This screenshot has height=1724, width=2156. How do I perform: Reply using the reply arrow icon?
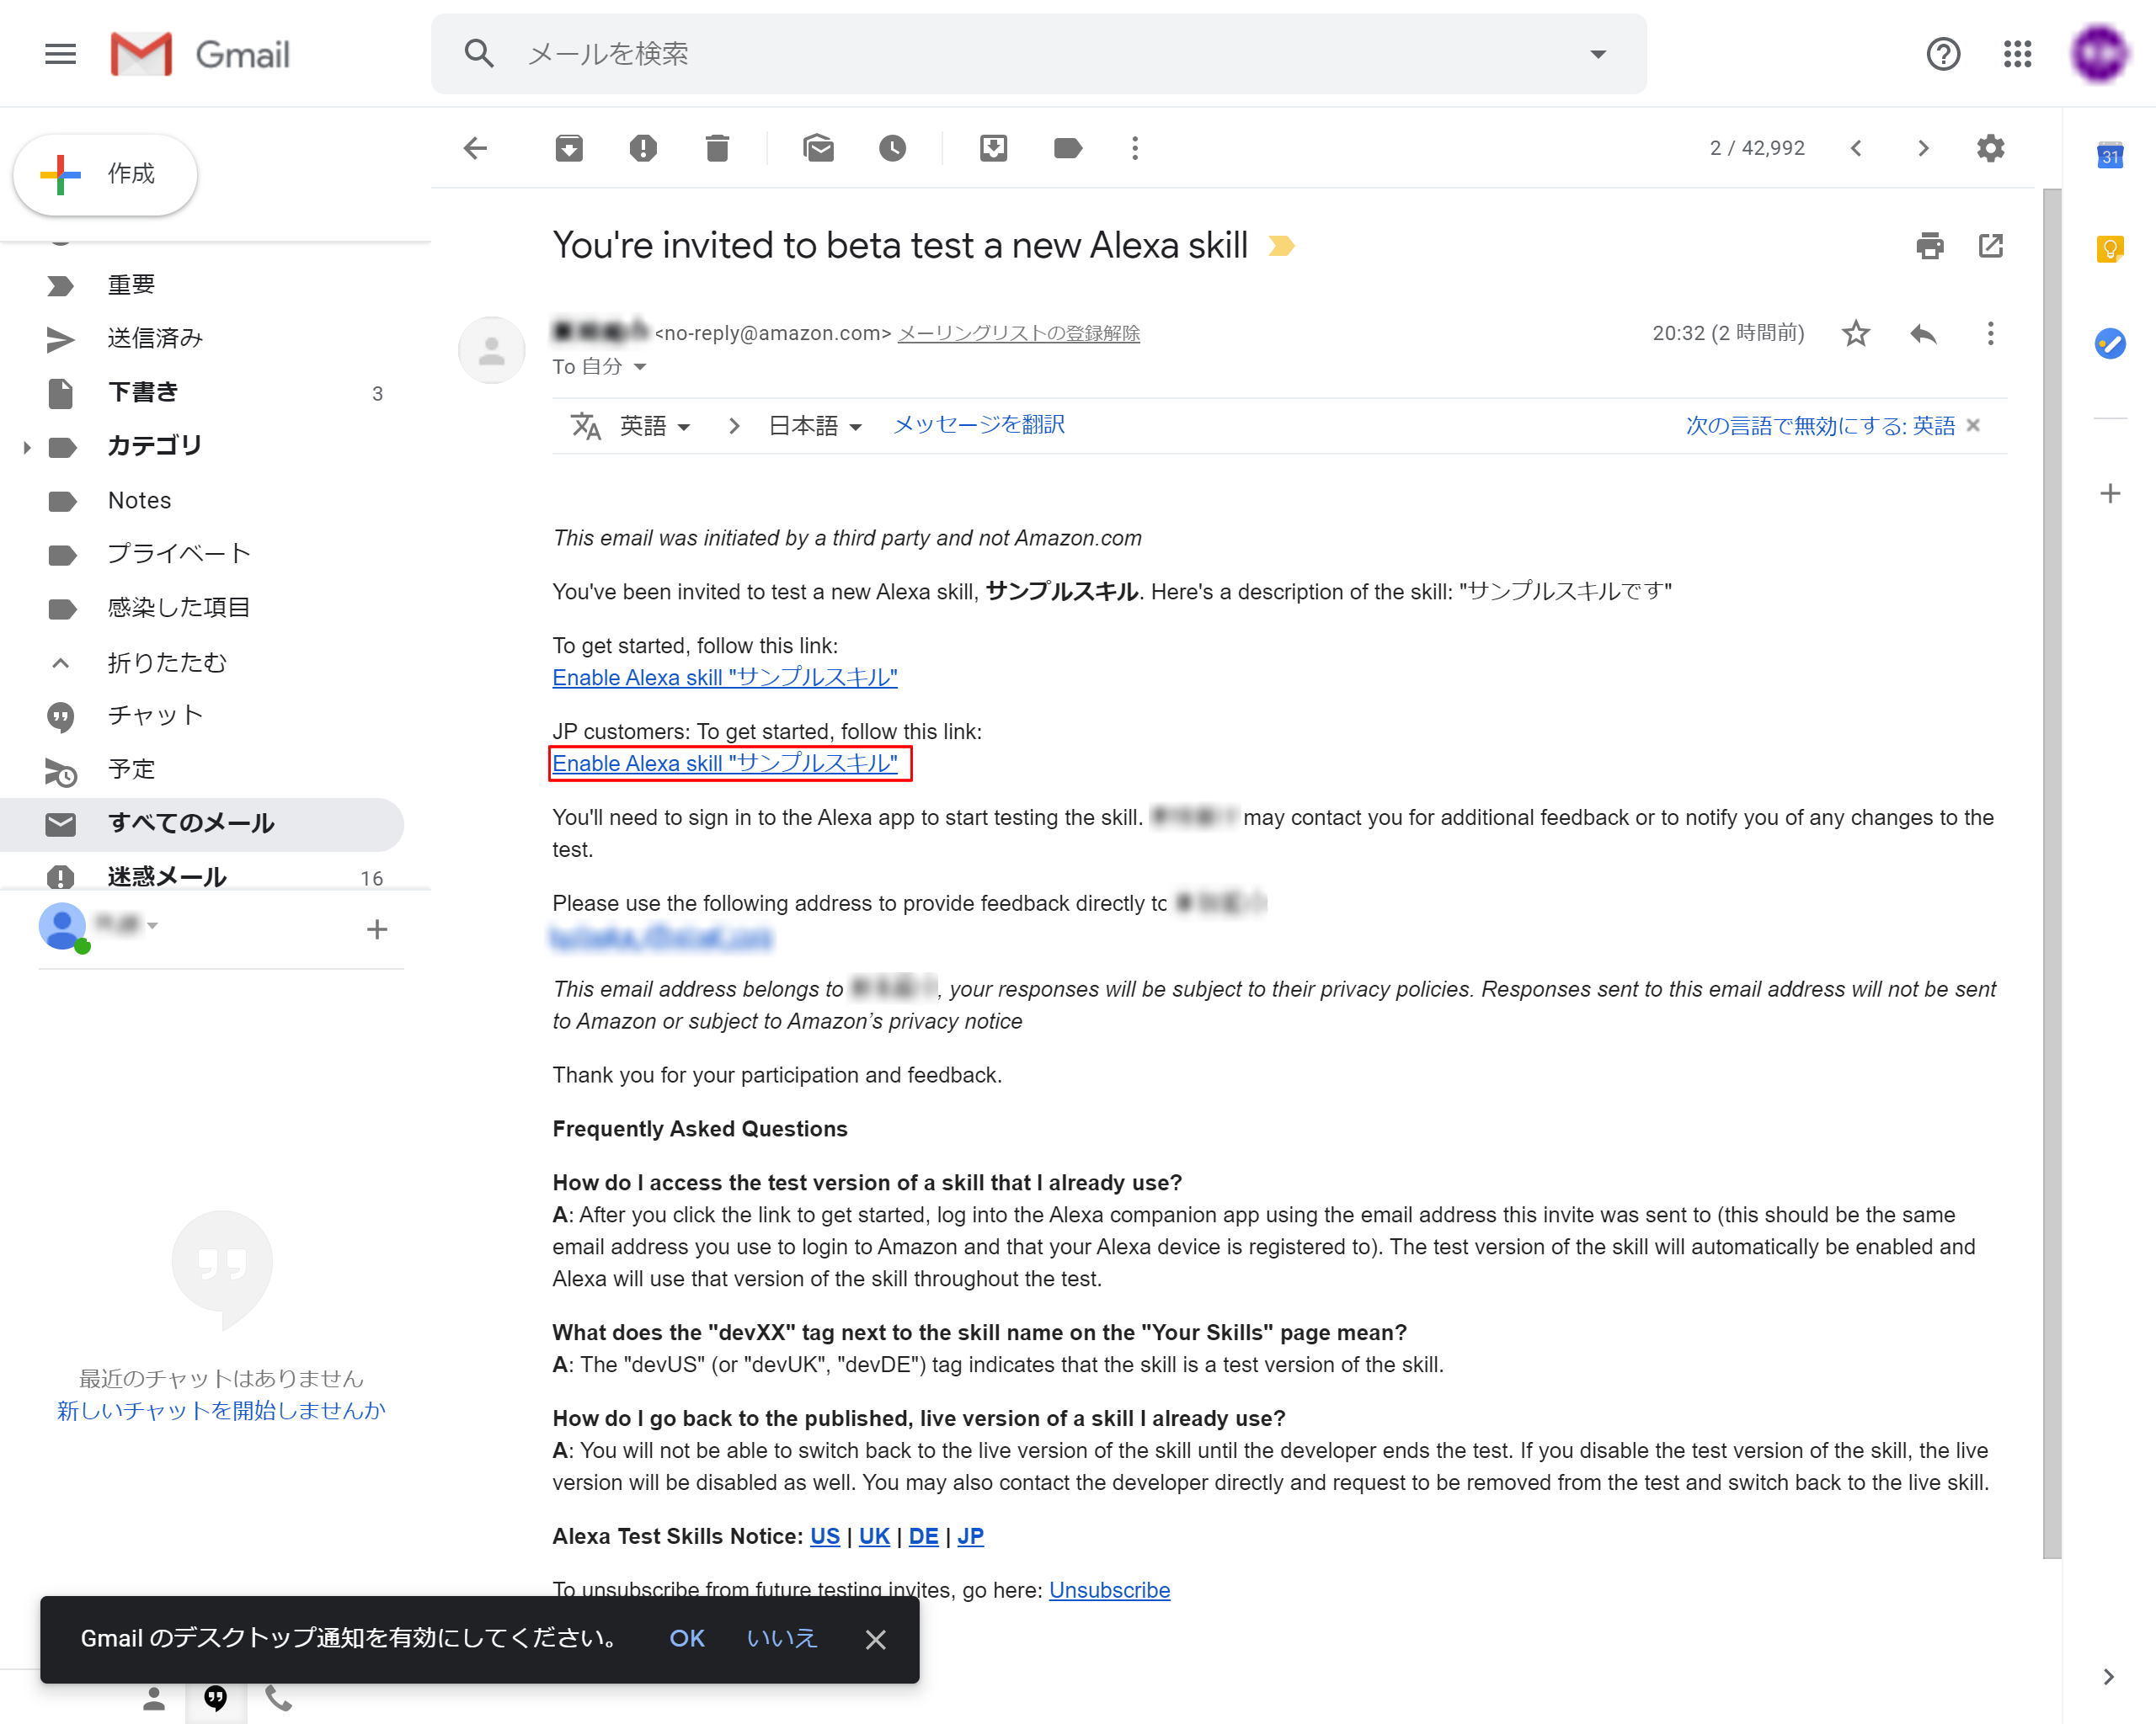[1922, 334]
